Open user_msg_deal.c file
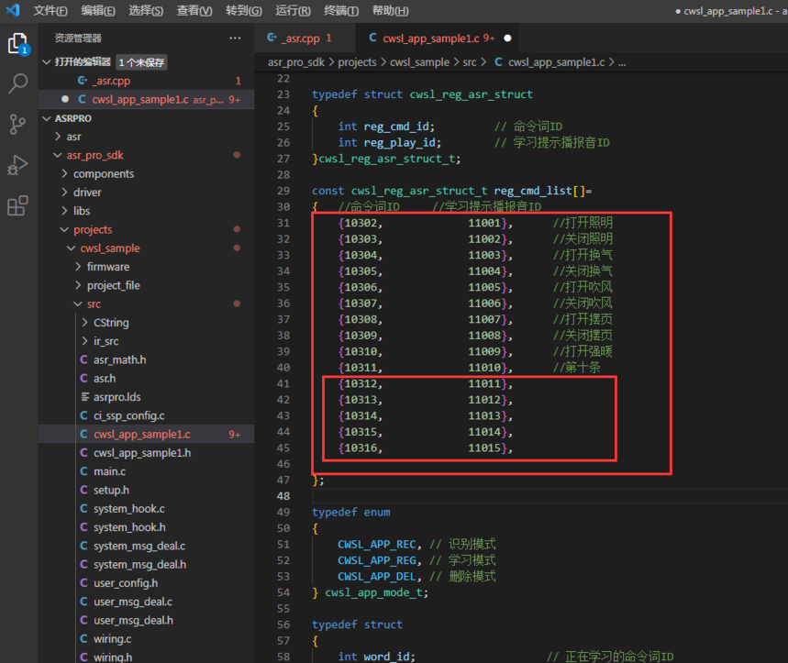The width and height of the screenshot is (788, 663). 146,602
